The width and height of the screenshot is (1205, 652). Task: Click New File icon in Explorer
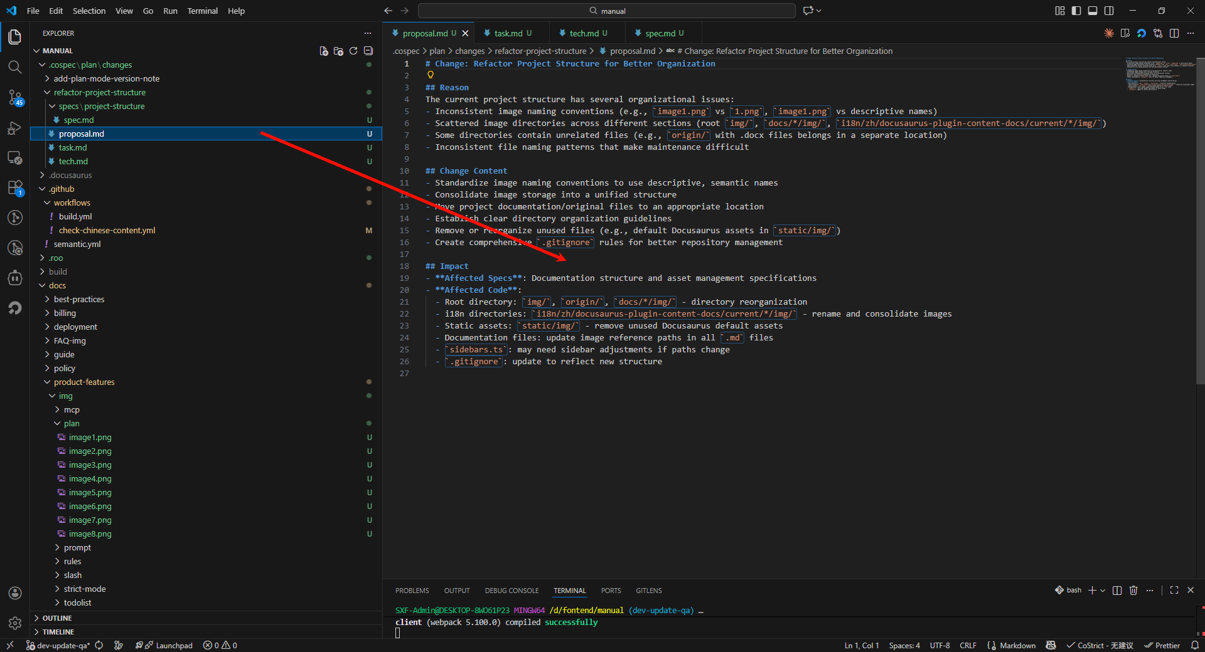point(324,51)
